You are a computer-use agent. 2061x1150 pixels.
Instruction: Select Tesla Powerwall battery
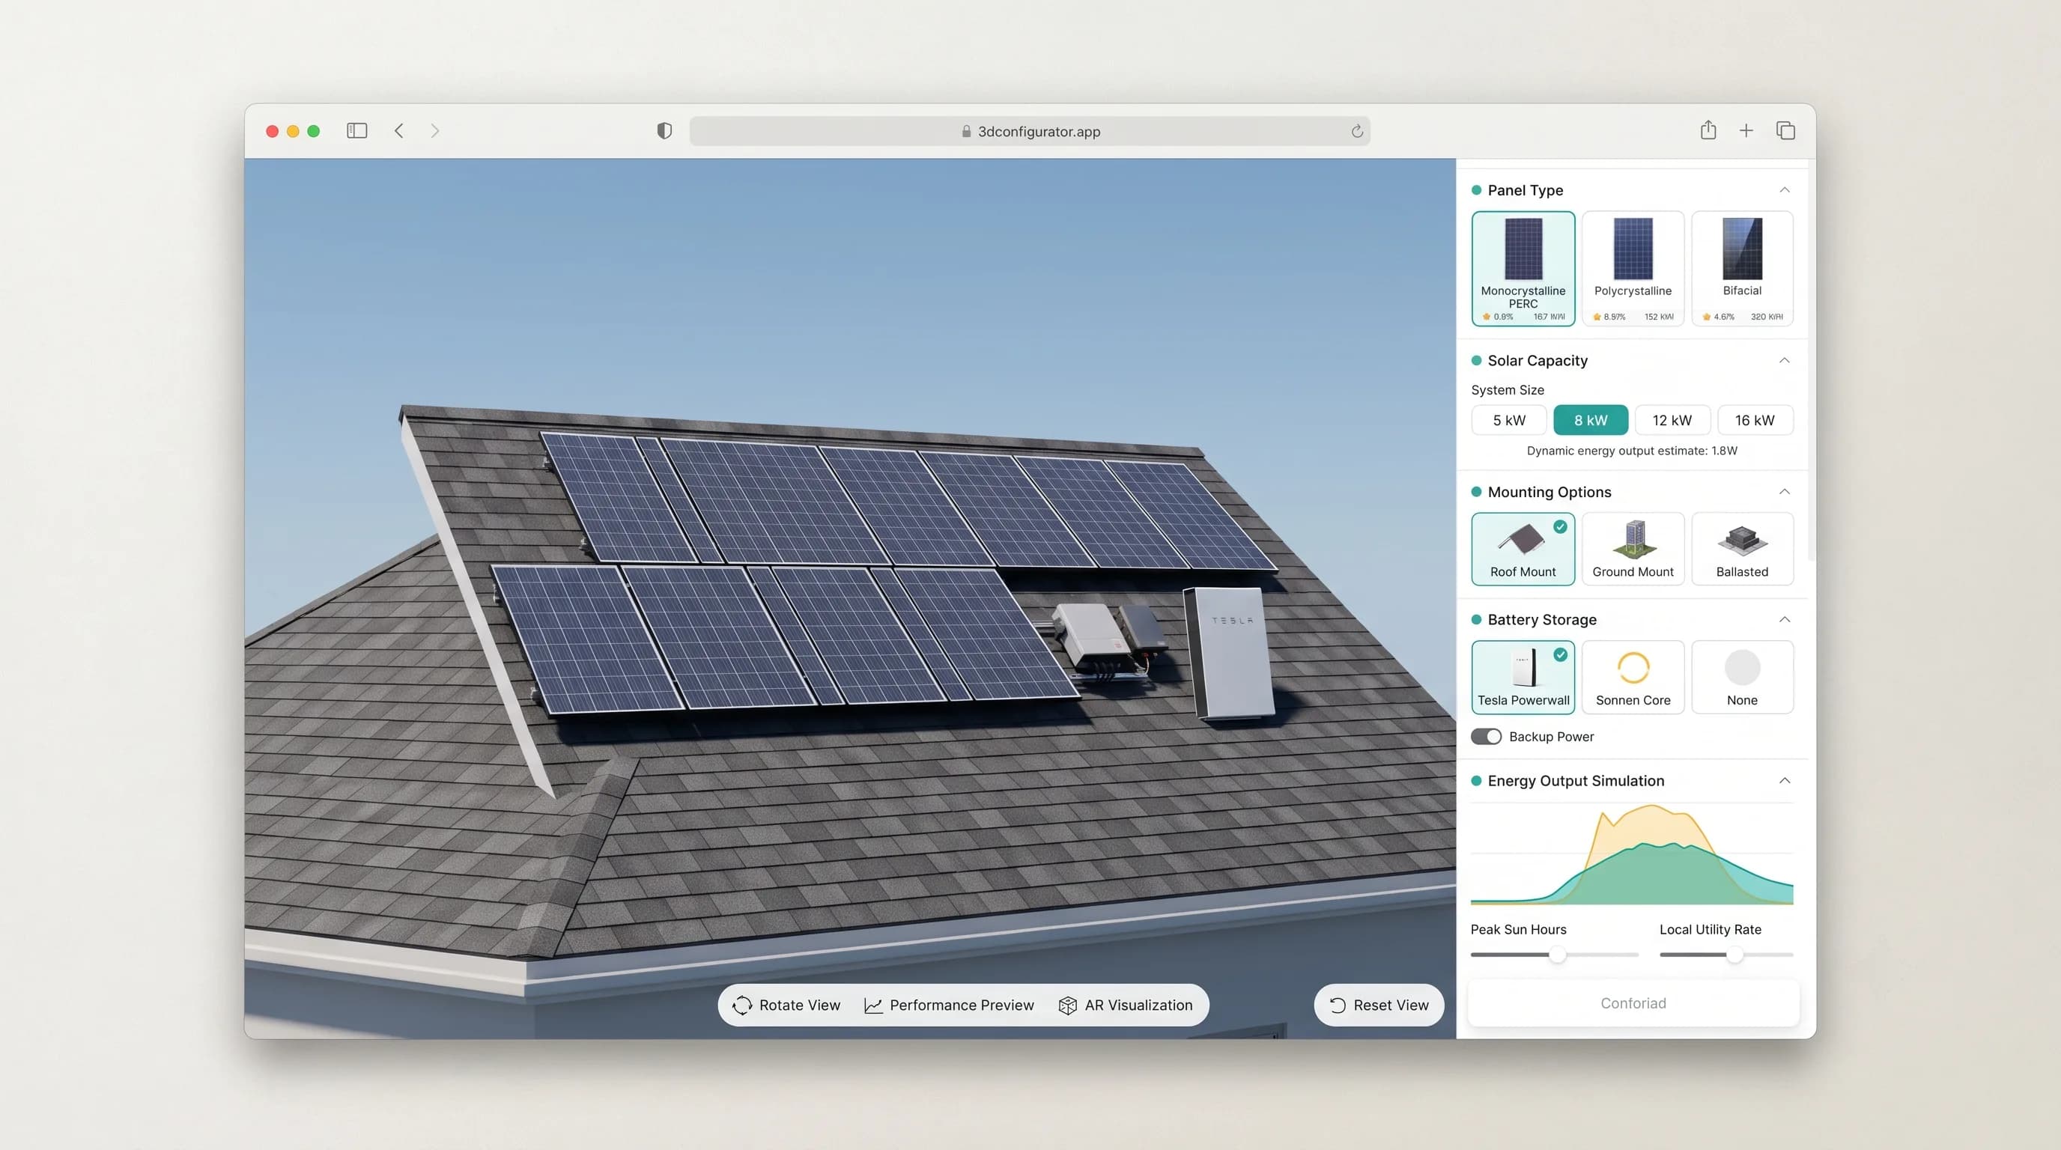(x=1523, y=677)
